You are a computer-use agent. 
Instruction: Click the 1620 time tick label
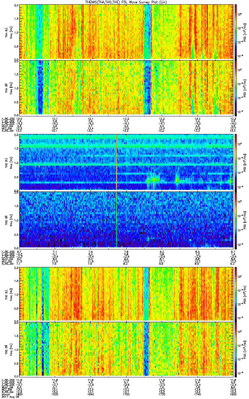pos(55,394)
